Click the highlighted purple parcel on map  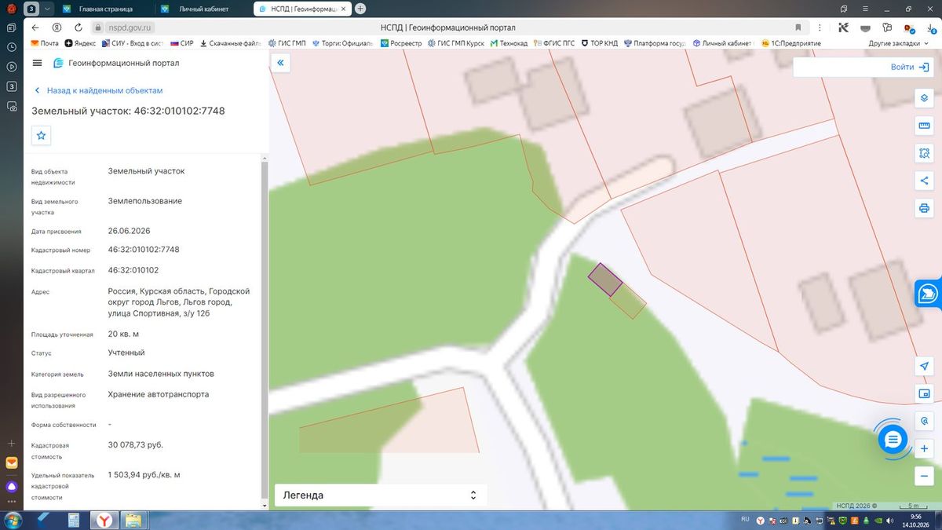(x=605, y=280)
